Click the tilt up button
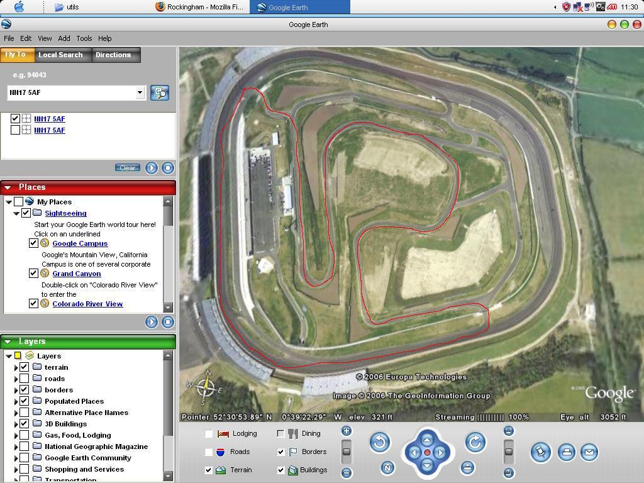Screen dimensions: 644x483 pos(508,431)
